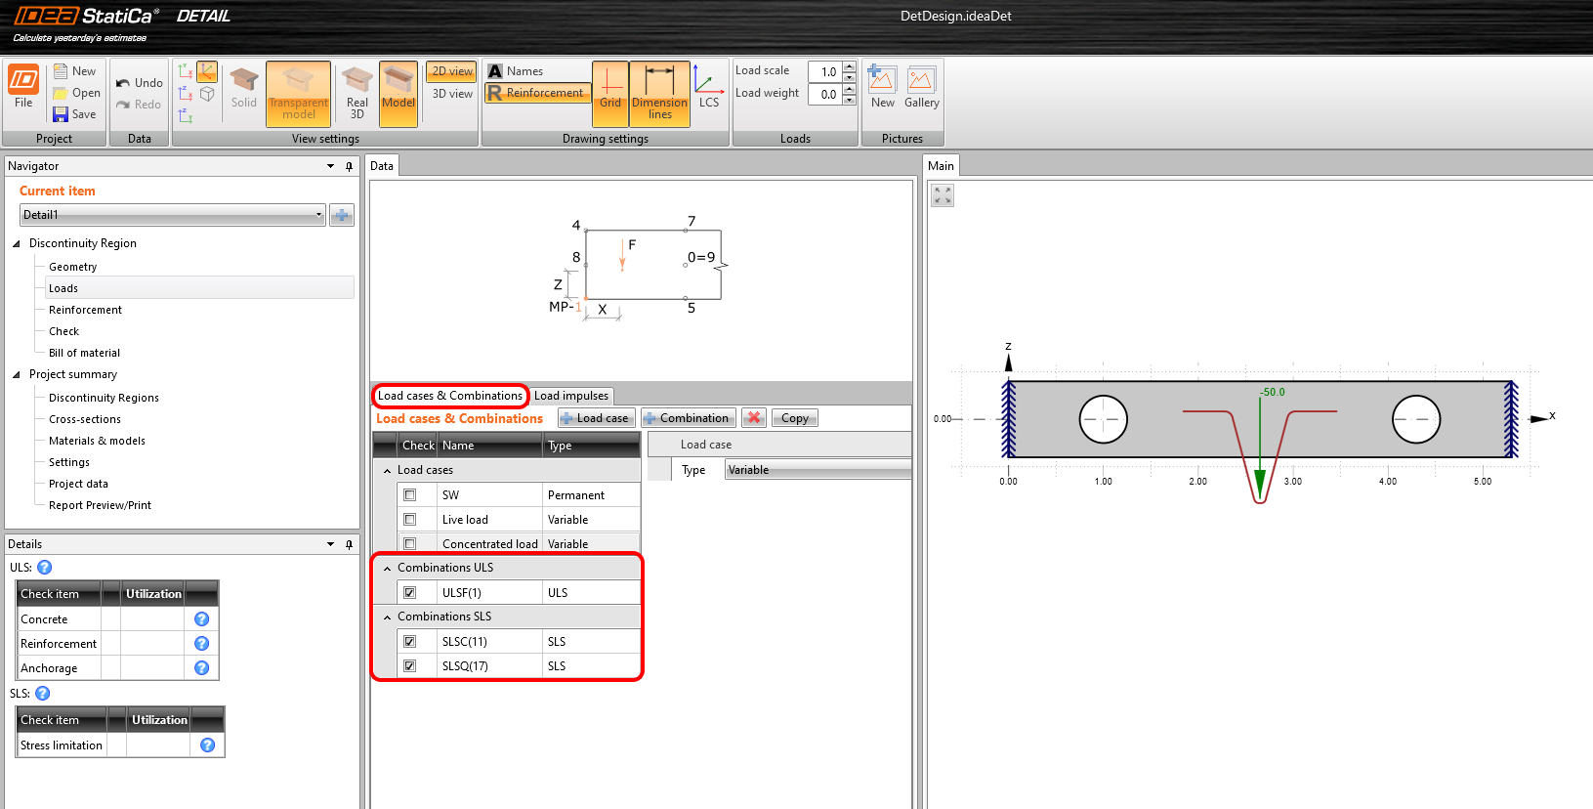Click the zoom-to-fit icon in Main view

pyautogui.click(x=943, y=195)
